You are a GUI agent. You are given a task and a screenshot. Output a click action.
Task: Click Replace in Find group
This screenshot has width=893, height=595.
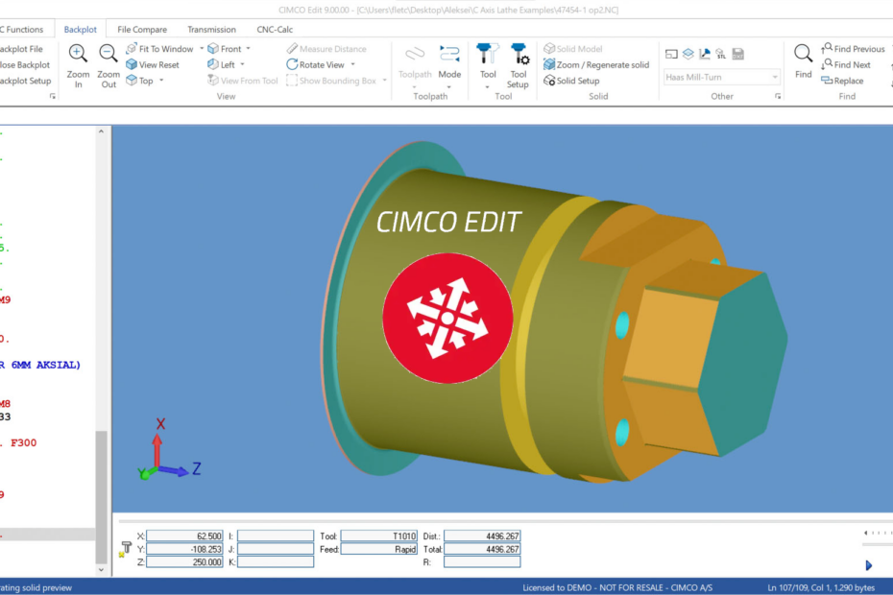coord(842,81)
